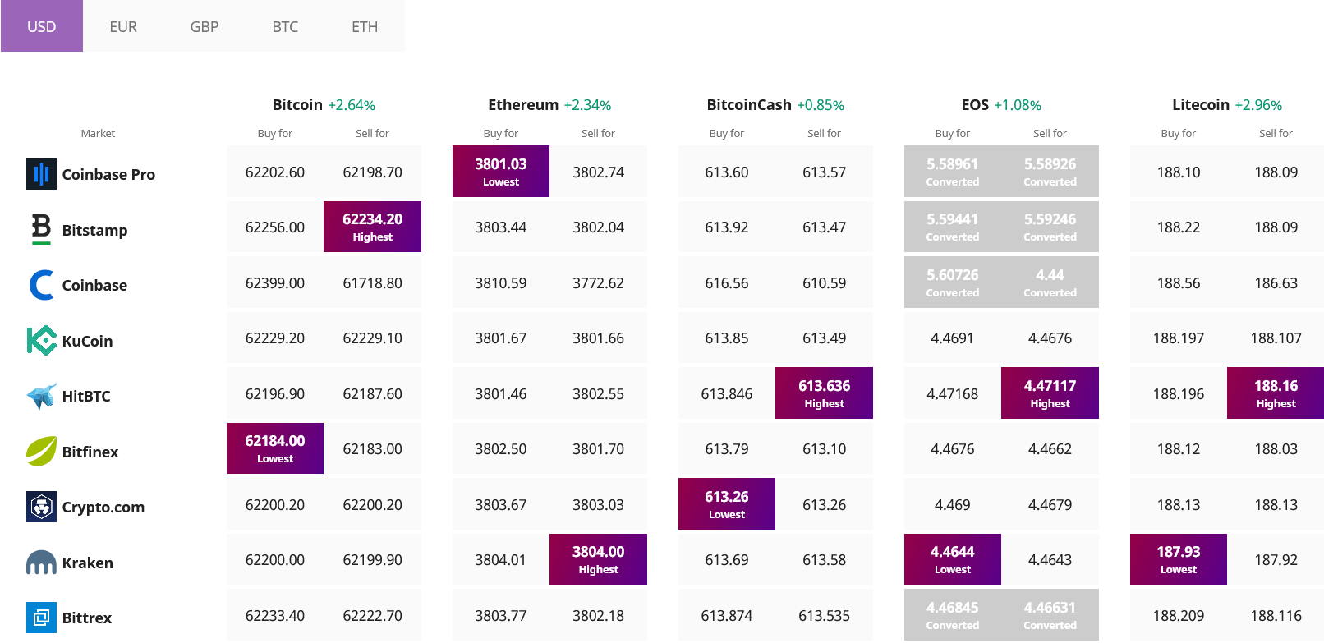Open the ETH currency tab
This screenshot has width=1324, height=643.
[365, 26]
